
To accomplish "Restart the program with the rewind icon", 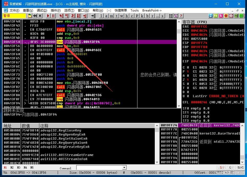I will coord(35,16).
